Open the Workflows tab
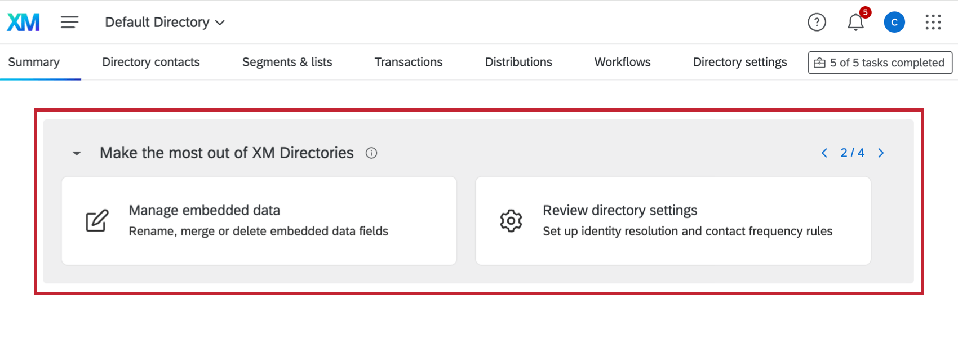This screenshot has height=338, width=958. coord(622,62)
